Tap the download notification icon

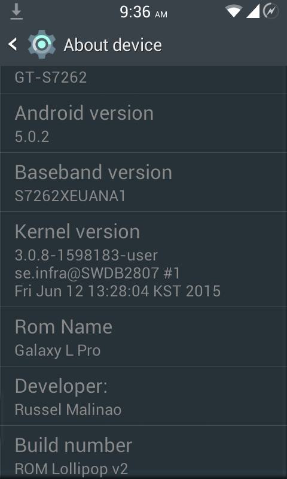pyautogui.click(x=17, y=13)
